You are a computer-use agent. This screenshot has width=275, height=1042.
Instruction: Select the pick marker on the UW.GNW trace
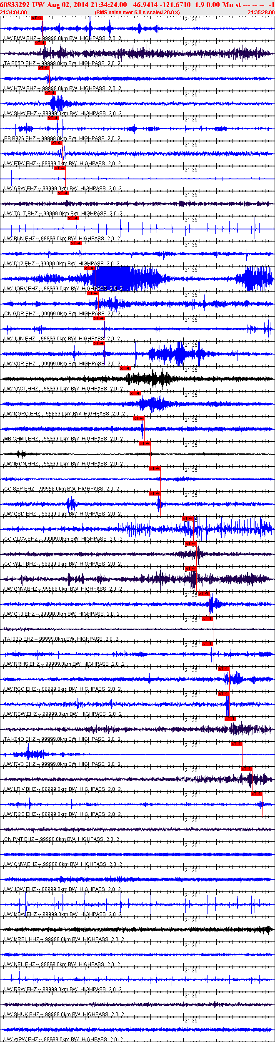point(191,569)
